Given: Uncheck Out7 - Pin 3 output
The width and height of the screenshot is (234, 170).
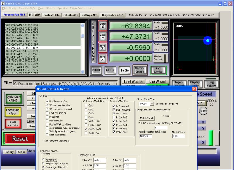Looking at the screenshot, I should tap(86, 129).
